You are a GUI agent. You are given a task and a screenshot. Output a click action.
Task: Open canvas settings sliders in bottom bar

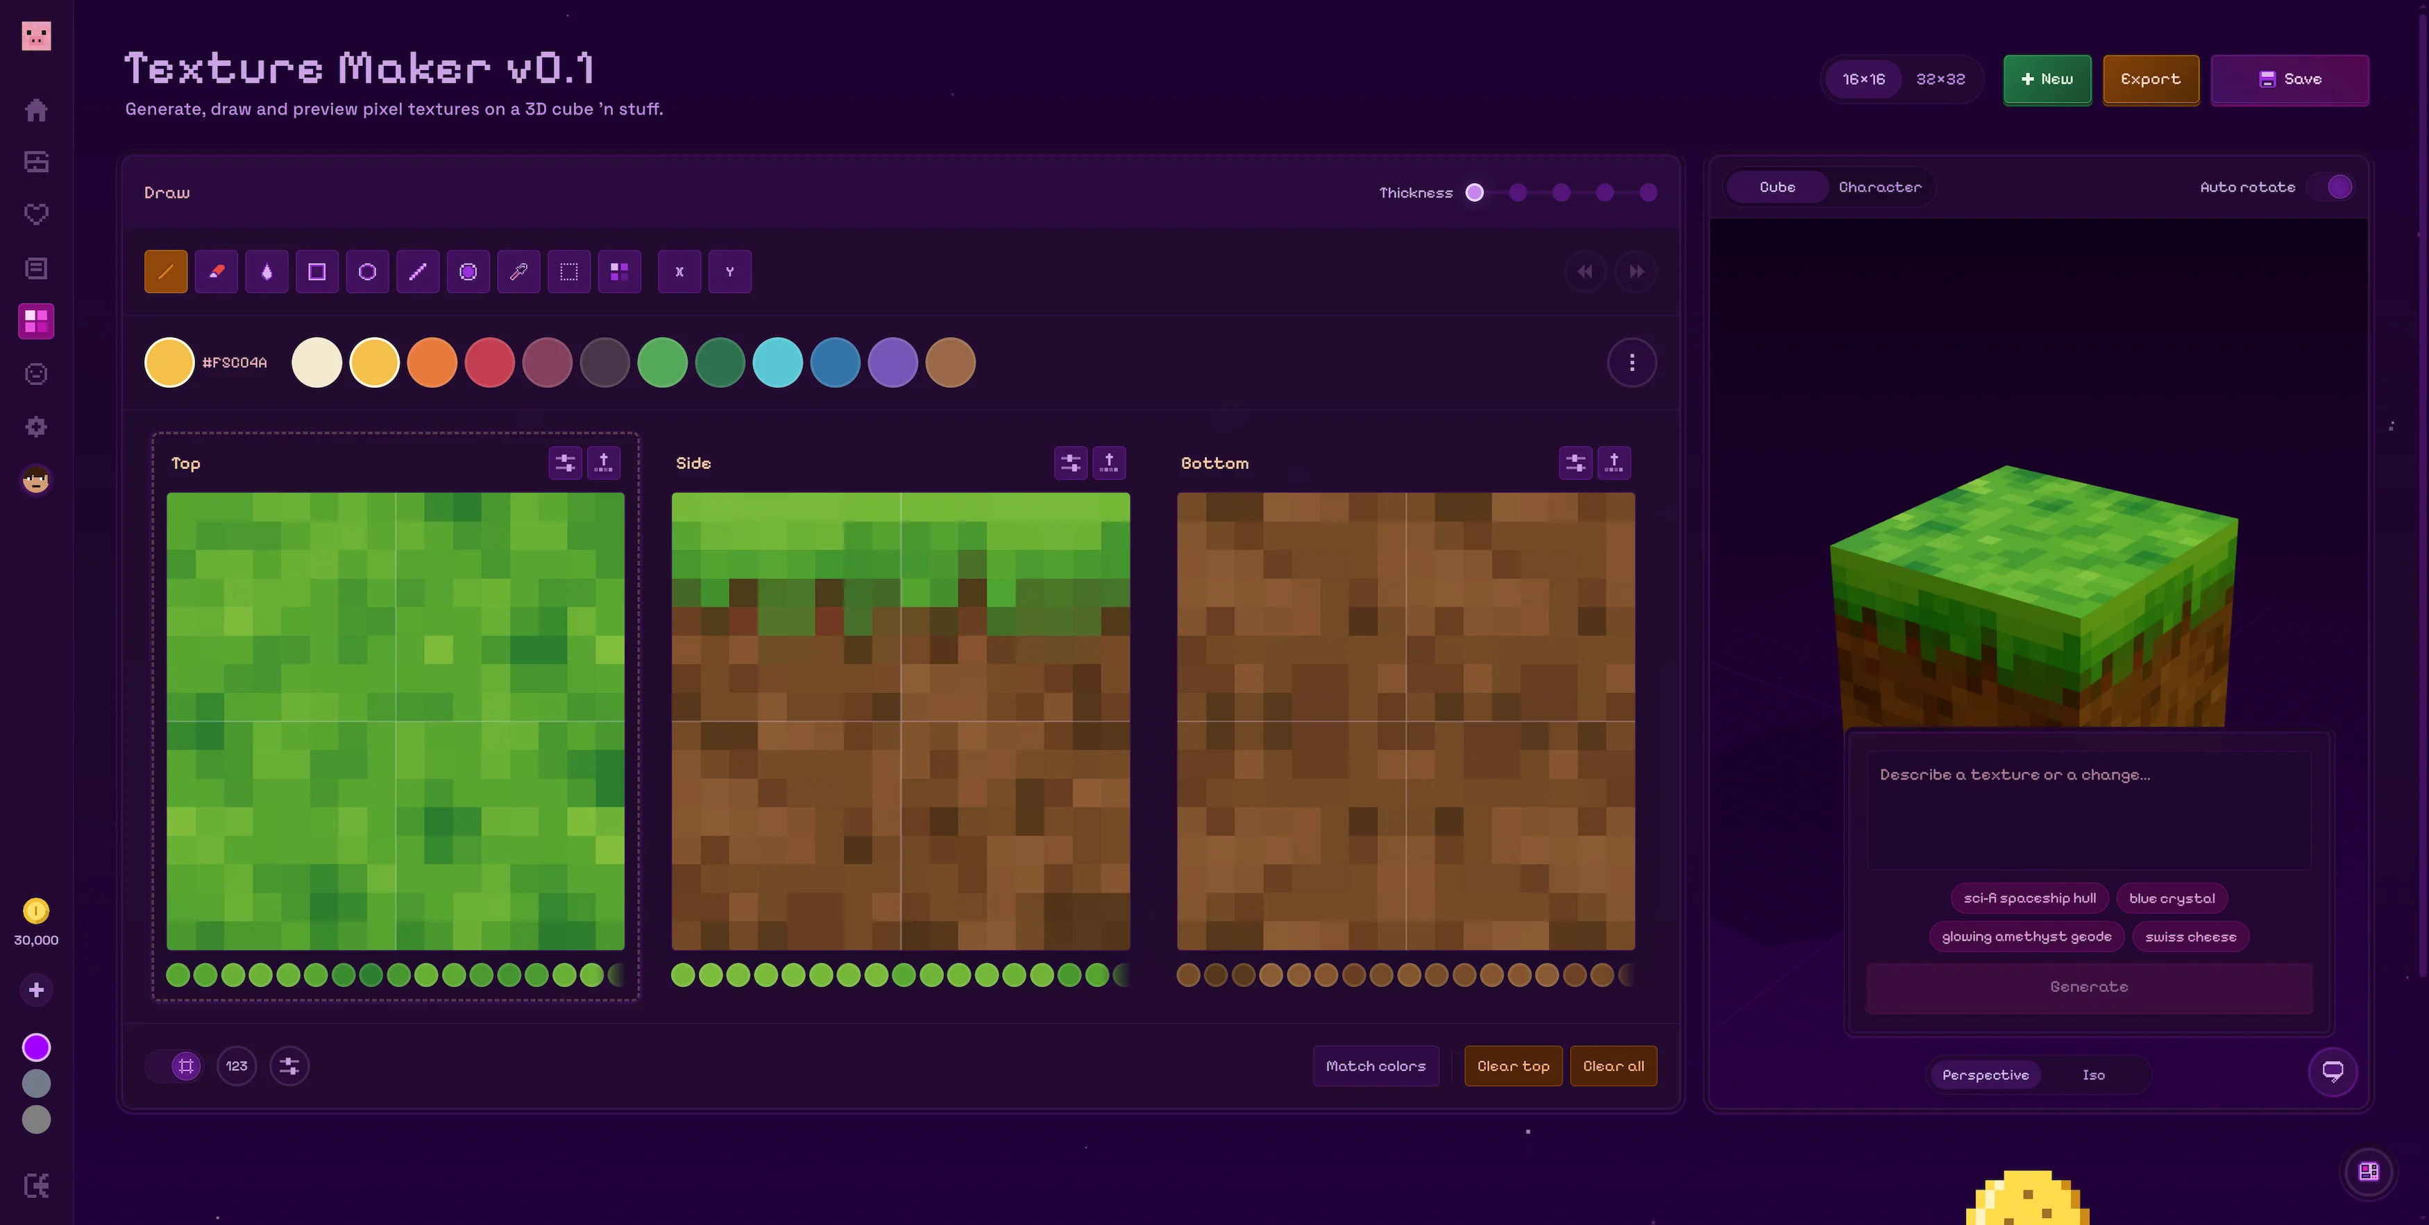tap(289, 1065)
